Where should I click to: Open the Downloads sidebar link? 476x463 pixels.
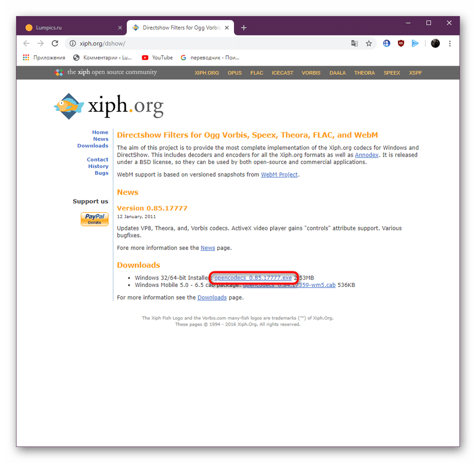93,145
